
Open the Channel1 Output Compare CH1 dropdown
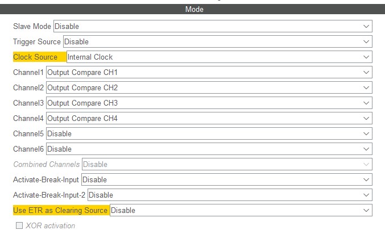209,72
